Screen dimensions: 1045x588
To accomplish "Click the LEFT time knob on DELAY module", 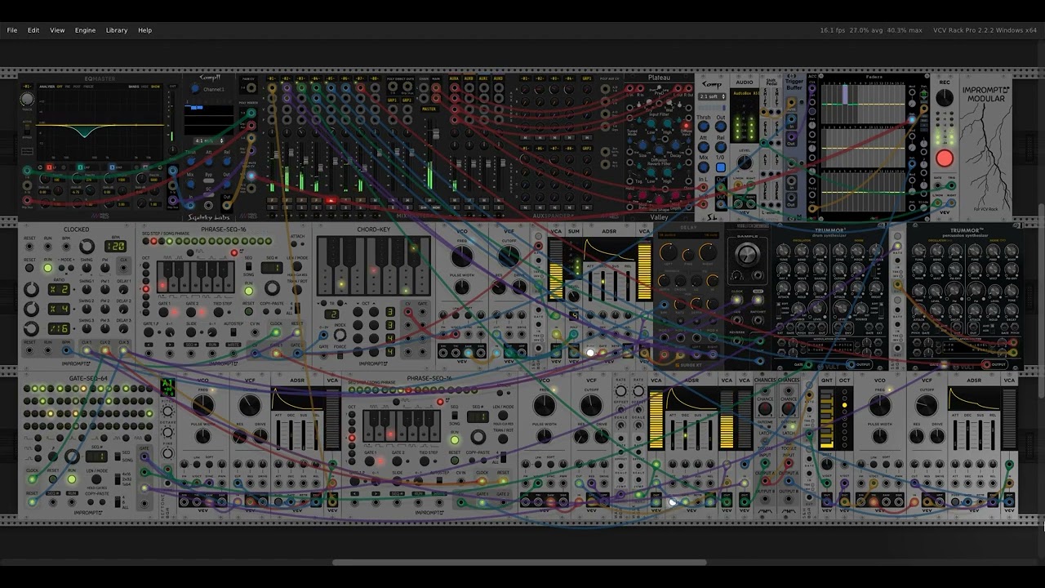I will [x=669, y=252].
